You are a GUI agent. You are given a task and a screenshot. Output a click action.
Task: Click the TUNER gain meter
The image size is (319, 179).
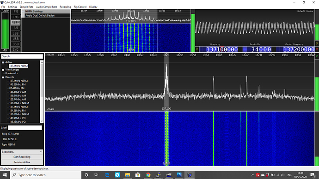pos(5,30)
